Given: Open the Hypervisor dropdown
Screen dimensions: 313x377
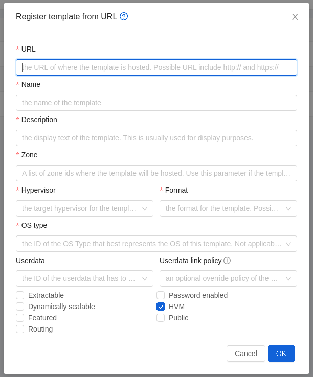Looking at the screenshot, I should [84, 208].
